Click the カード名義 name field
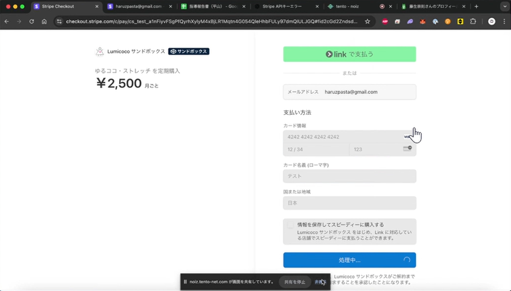 [x=349, y=176]
